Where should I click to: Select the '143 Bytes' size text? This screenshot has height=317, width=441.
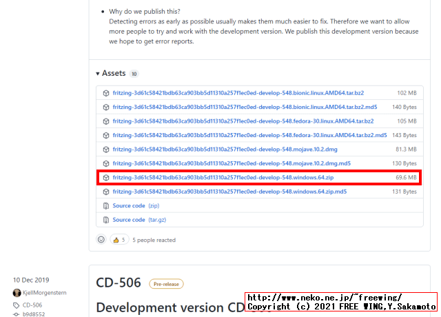pos(404,135)
